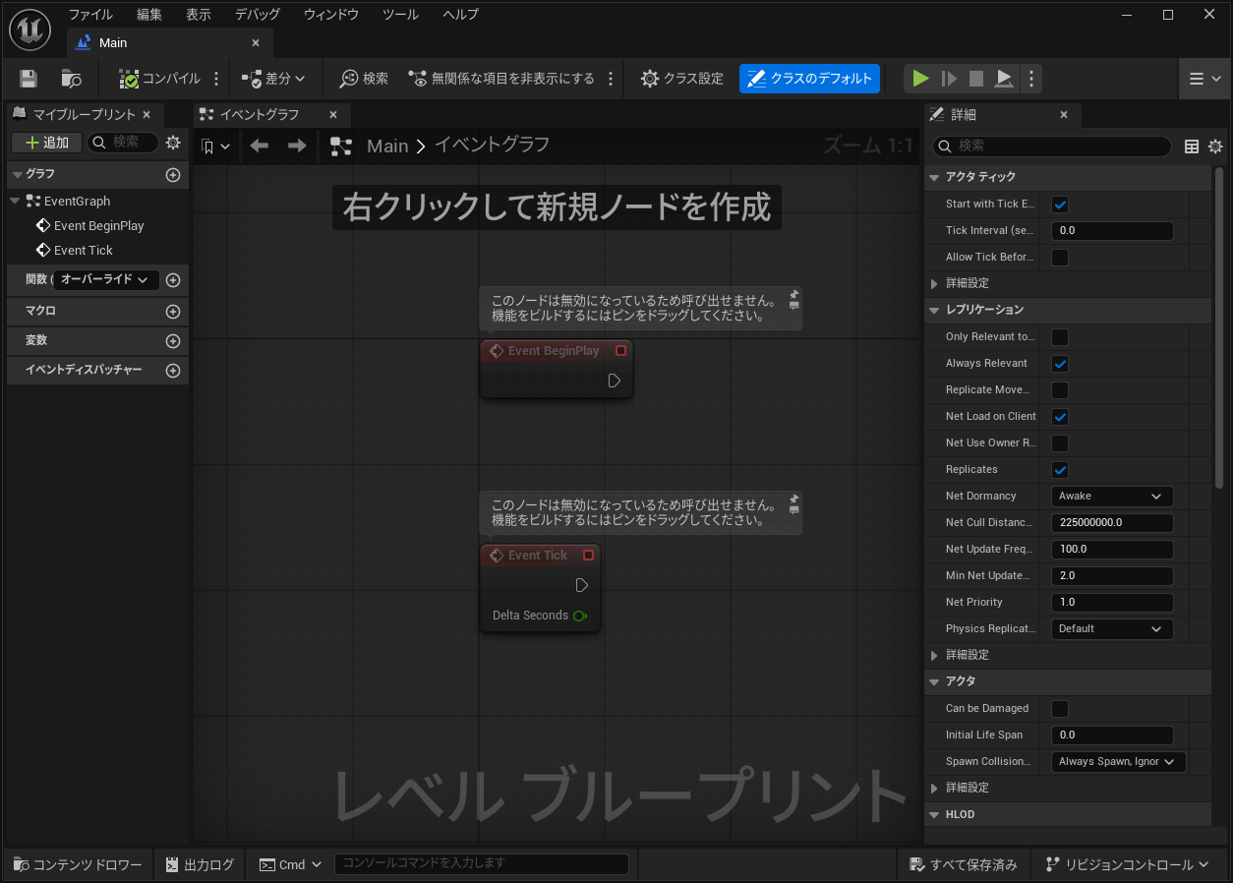Open hamburger settings menu at top right
Image resolution: width=1233 pixels, height=883 pixels.
coord(1204,79)
